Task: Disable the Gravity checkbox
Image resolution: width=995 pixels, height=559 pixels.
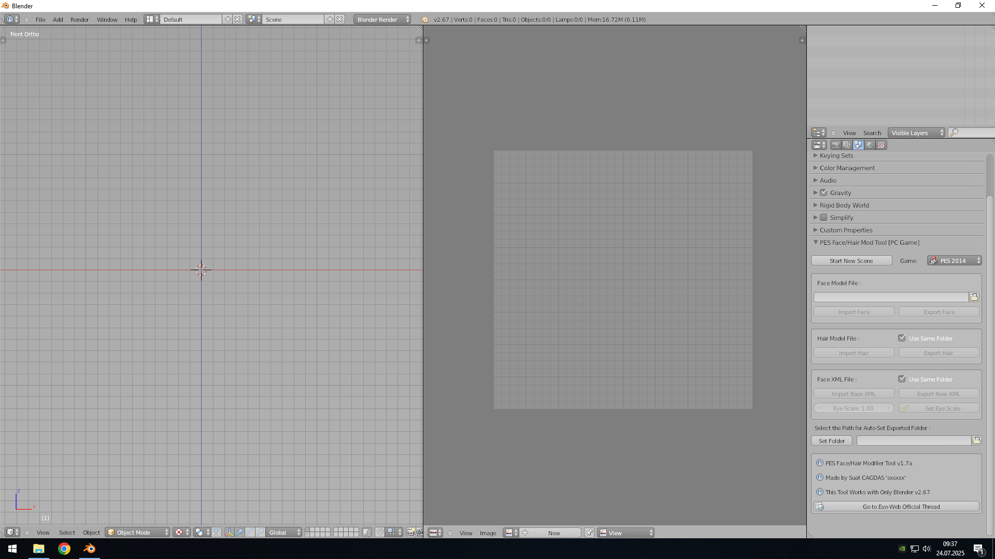Action: [823, 193]
